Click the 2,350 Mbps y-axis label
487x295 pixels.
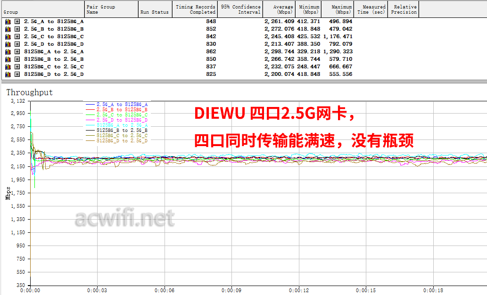(18, 153)
